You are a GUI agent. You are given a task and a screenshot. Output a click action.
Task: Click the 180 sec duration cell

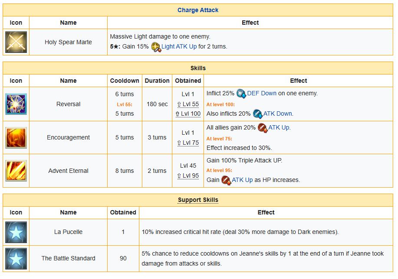pos(157,104)
